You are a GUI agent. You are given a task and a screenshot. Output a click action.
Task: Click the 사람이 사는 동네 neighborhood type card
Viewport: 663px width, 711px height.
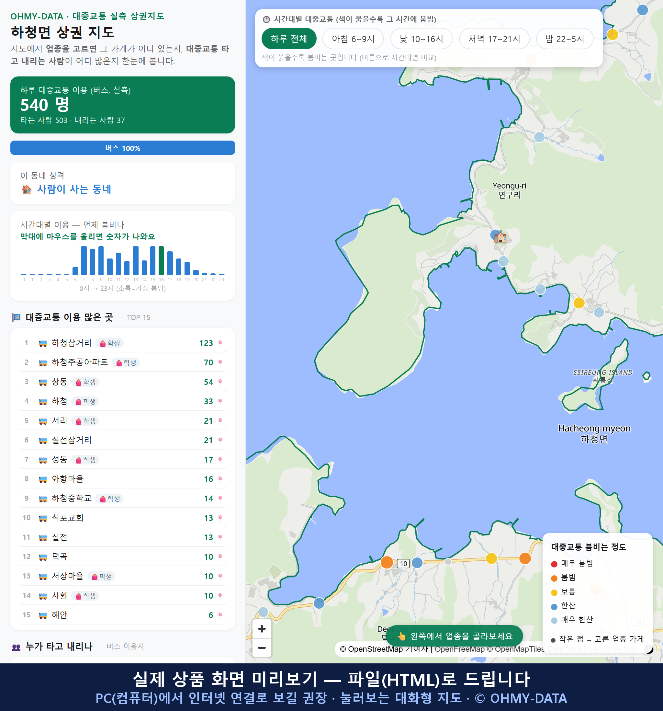123,183
